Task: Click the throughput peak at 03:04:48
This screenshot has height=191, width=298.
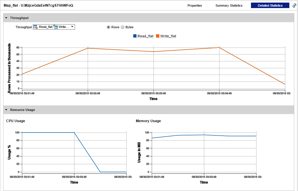Action: (x=219, y=48)
